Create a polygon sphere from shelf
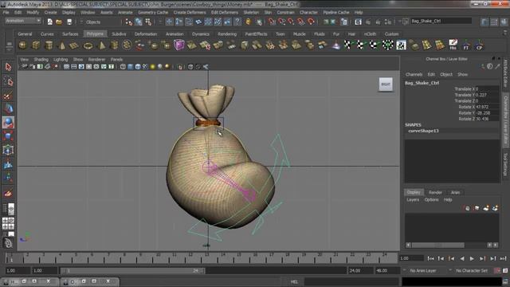The width and height of the screenshot is (510, 287). [22, 45]
